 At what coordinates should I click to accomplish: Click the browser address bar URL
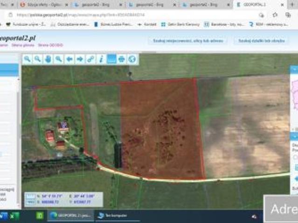81,15
